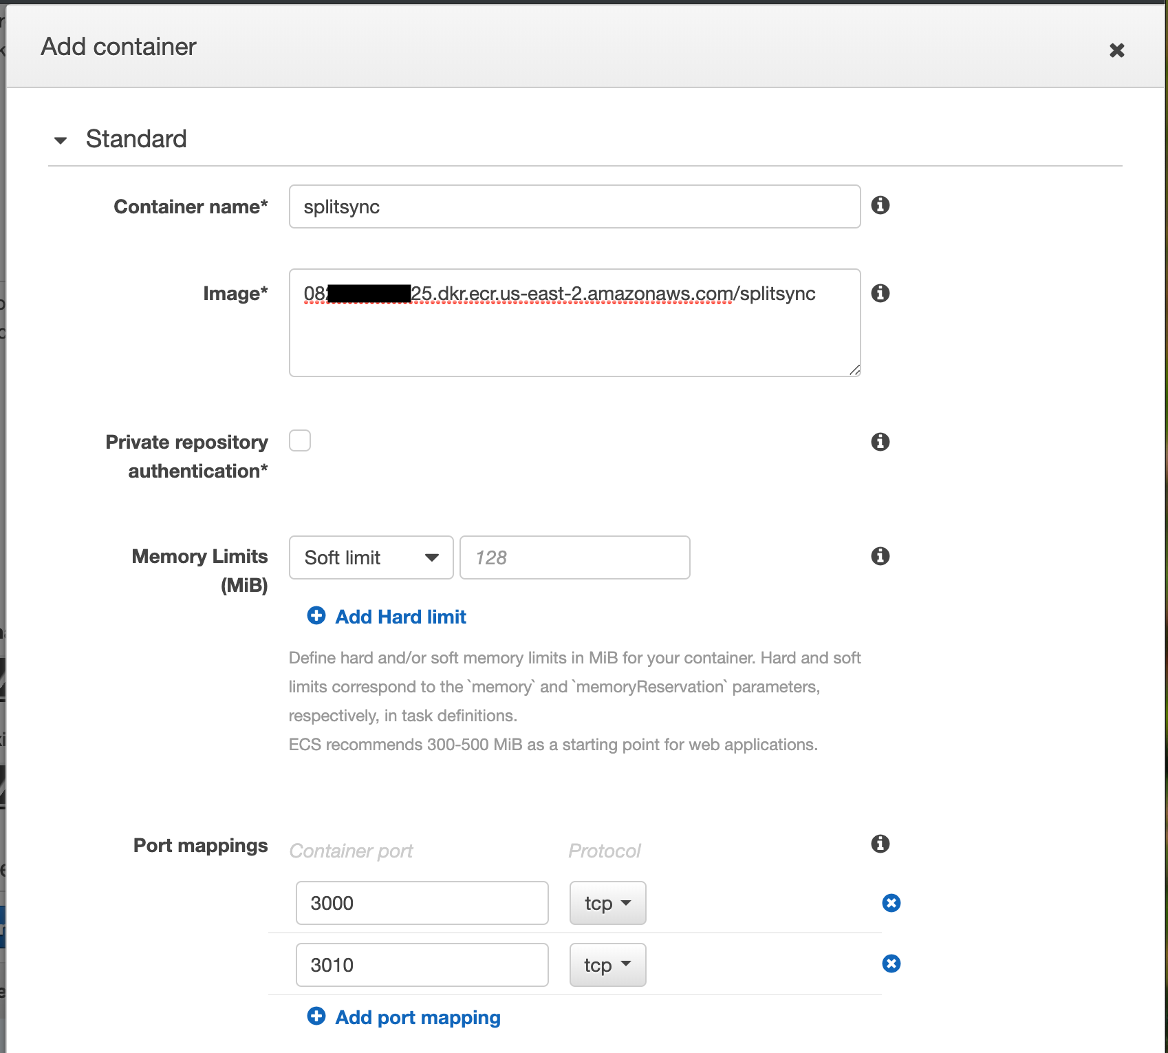Screen dimensions: 1168x1053
Task: Click the memory limit value field
Action: pyautogui.click(x=574, y=557)
